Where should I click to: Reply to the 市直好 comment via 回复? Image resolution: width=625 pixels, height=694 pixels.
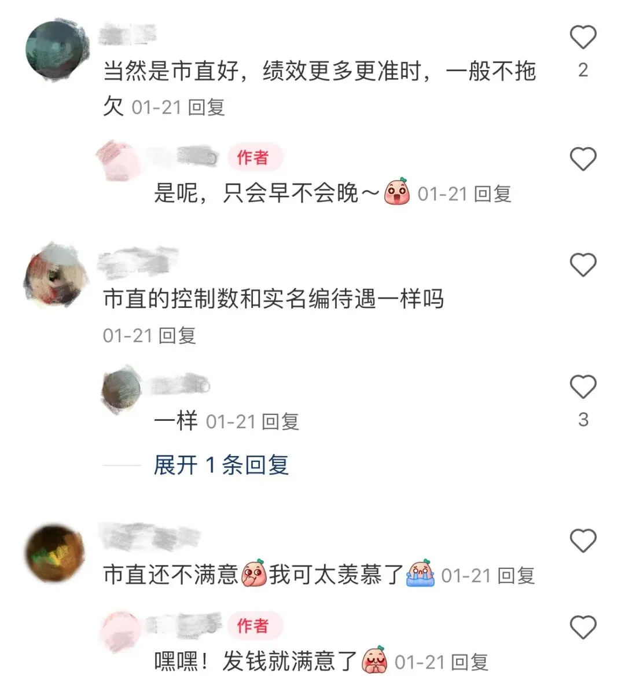206,108
